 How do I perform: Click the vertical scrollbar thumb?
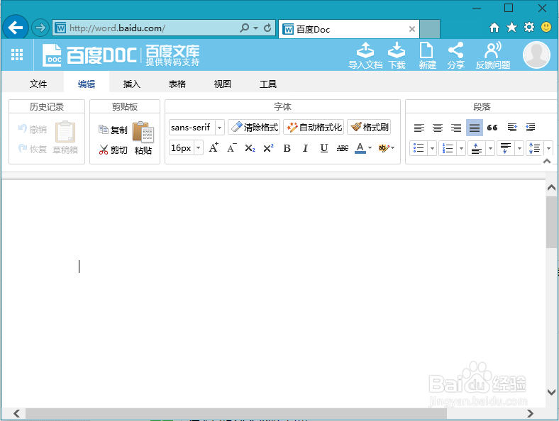(x=551, y=222)
